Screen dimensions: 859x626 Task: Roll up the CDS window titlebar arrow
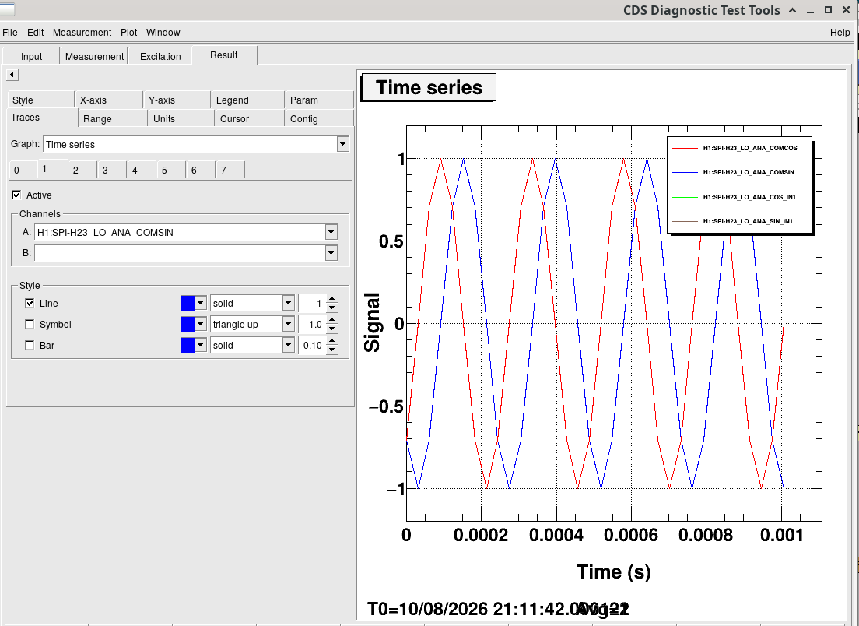tap(792, 10)
